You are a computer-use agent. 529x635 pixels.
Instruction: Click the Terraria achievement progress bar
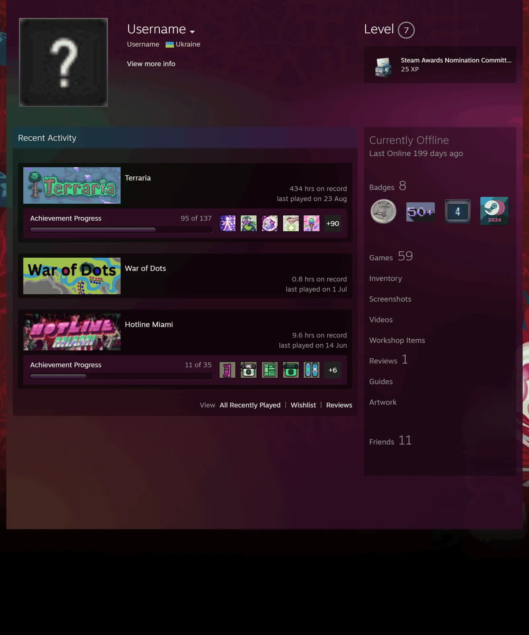pos(121,230)
